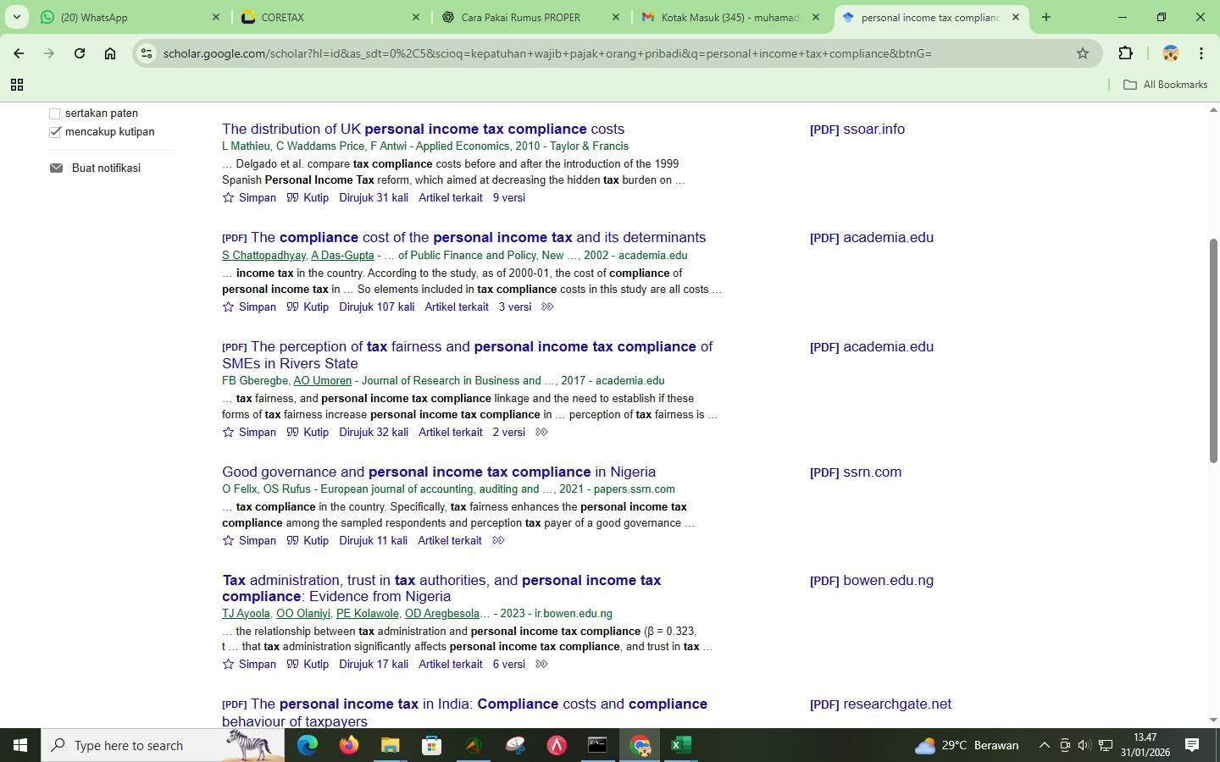The width and height of the screenshot is (1220, 762).
Task: Expand the chevrons after 3 versi
Action: (547, 306)
